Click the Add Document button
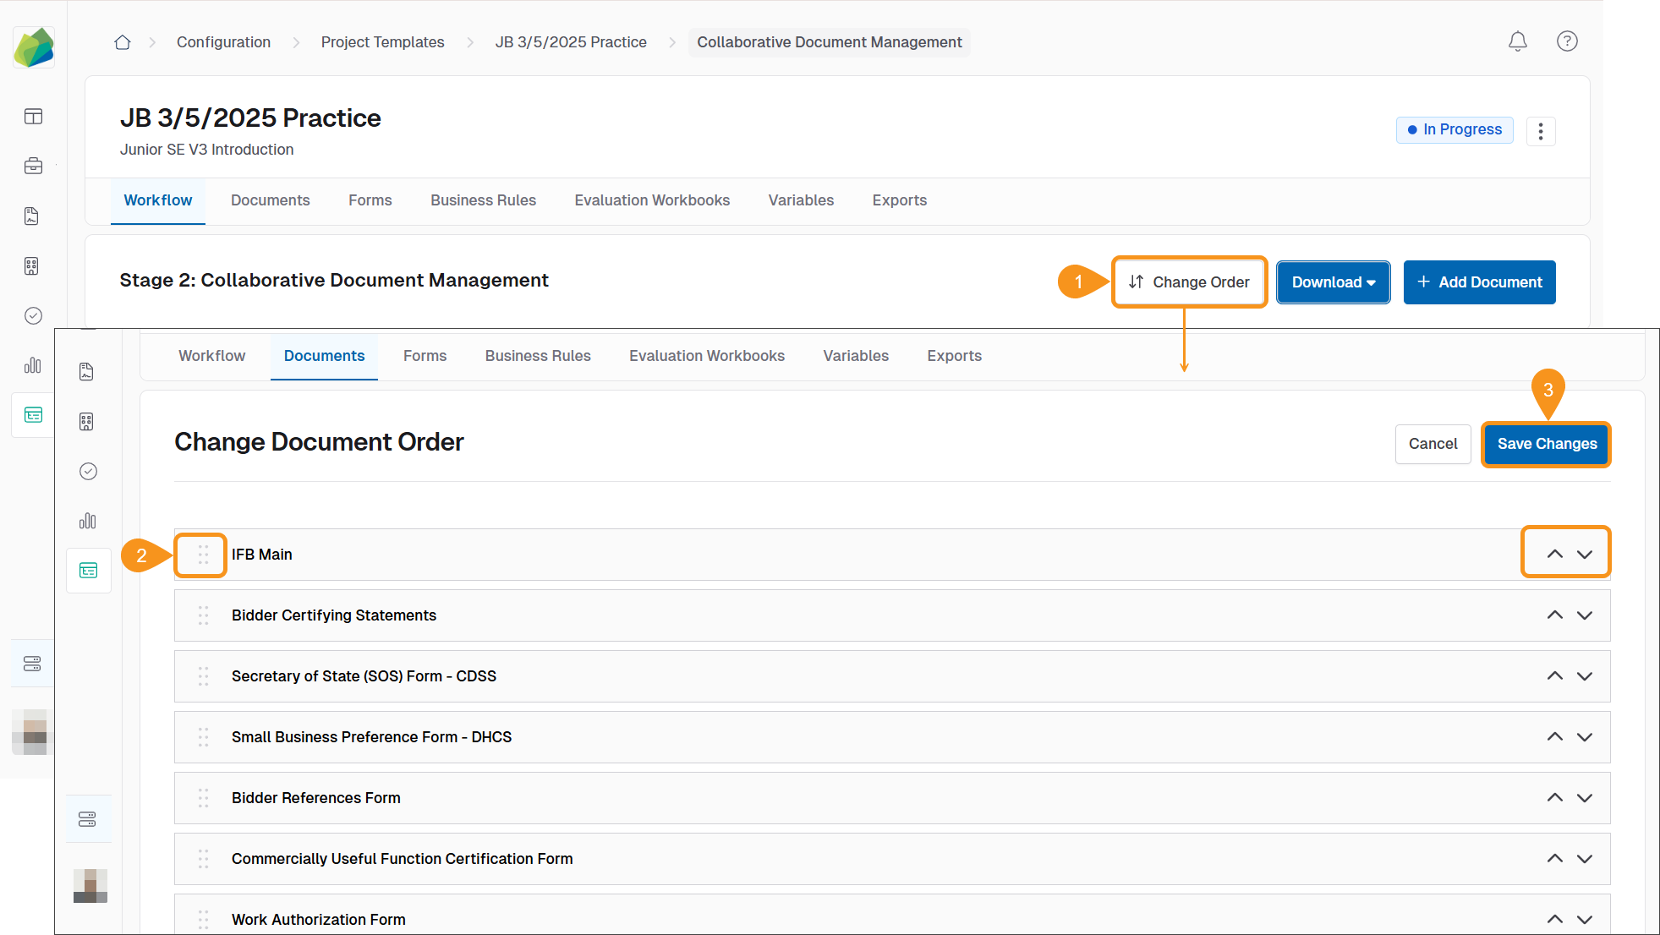The width and height of the screenshot is (1660, 935). click(x=1479, y=282)
